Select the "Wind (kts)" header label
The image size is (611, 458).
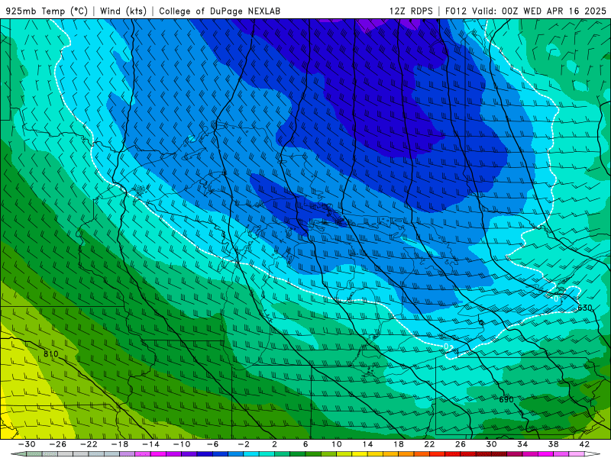coord(123,11)
